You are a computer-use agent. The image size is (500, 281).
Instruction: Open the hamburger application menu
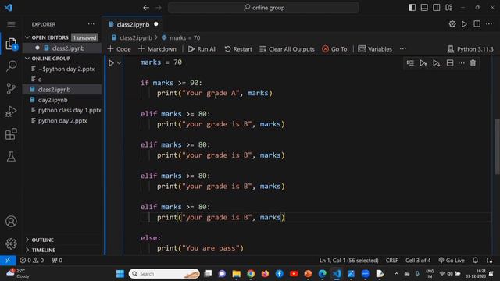click(x=11, y=24)
